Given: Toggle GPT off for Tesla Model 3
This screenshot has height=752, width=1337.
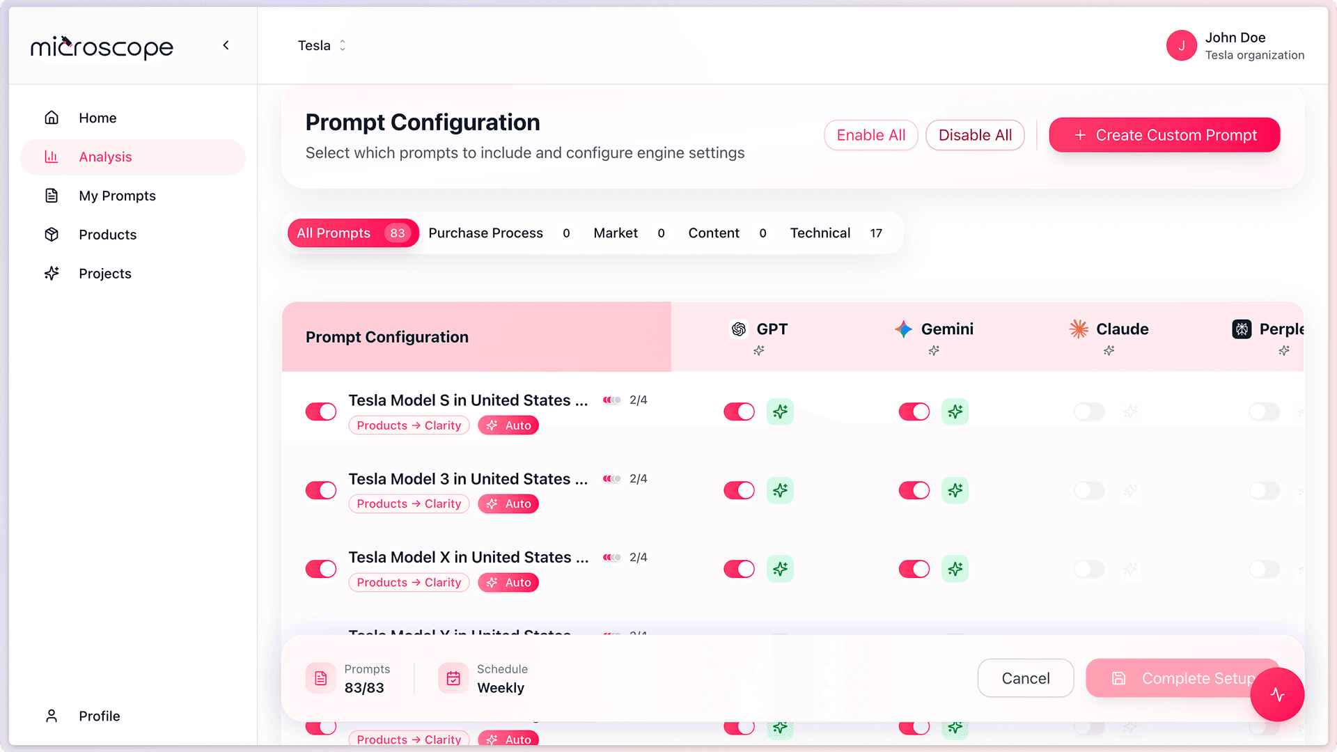Looking at the screenshot, I should tap(739, 490).
